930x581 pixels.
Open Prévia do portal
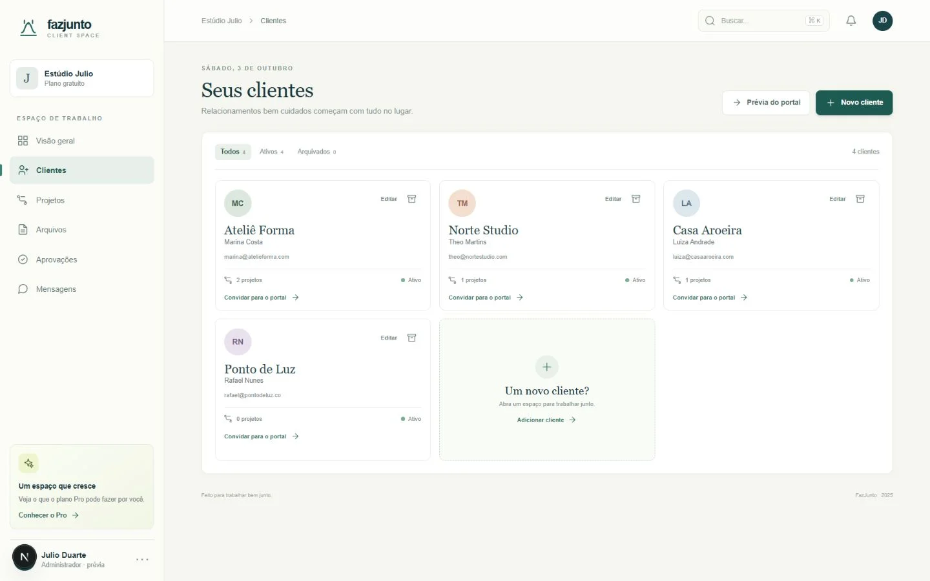click(x=766, y=103)
